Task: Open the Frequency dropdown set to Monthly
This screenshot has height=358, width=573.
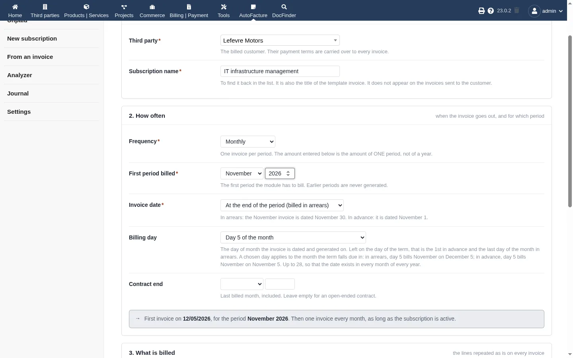Action: [248, 142]
